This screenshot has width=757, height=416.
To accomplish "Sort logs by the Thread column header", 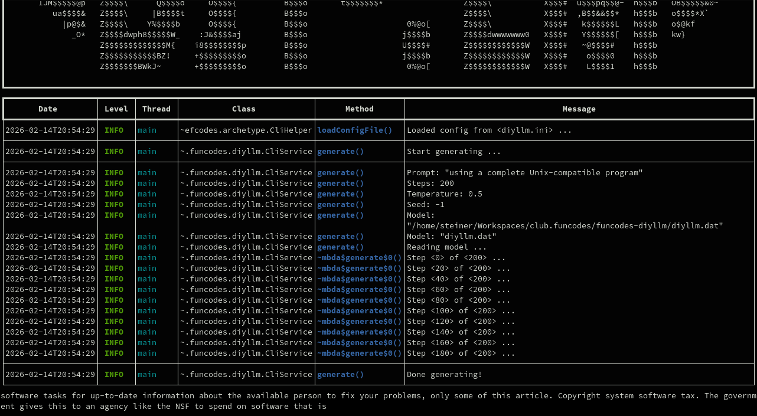I will point(156,109).
